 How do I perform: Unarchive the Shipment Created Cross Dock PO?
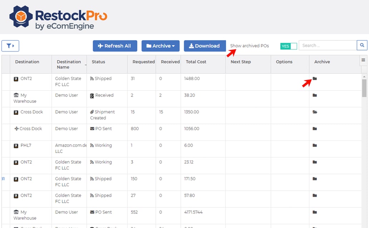click(x=314, y=112)
